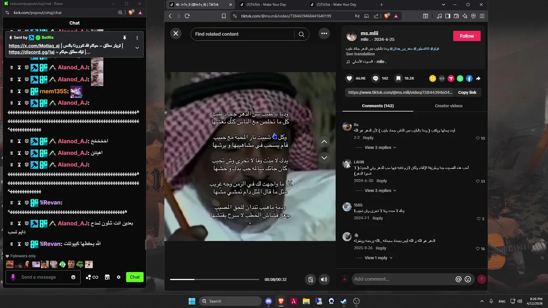Go to the previous video with up chevron
The image size is (548, 308).
[x=324, y=142]
